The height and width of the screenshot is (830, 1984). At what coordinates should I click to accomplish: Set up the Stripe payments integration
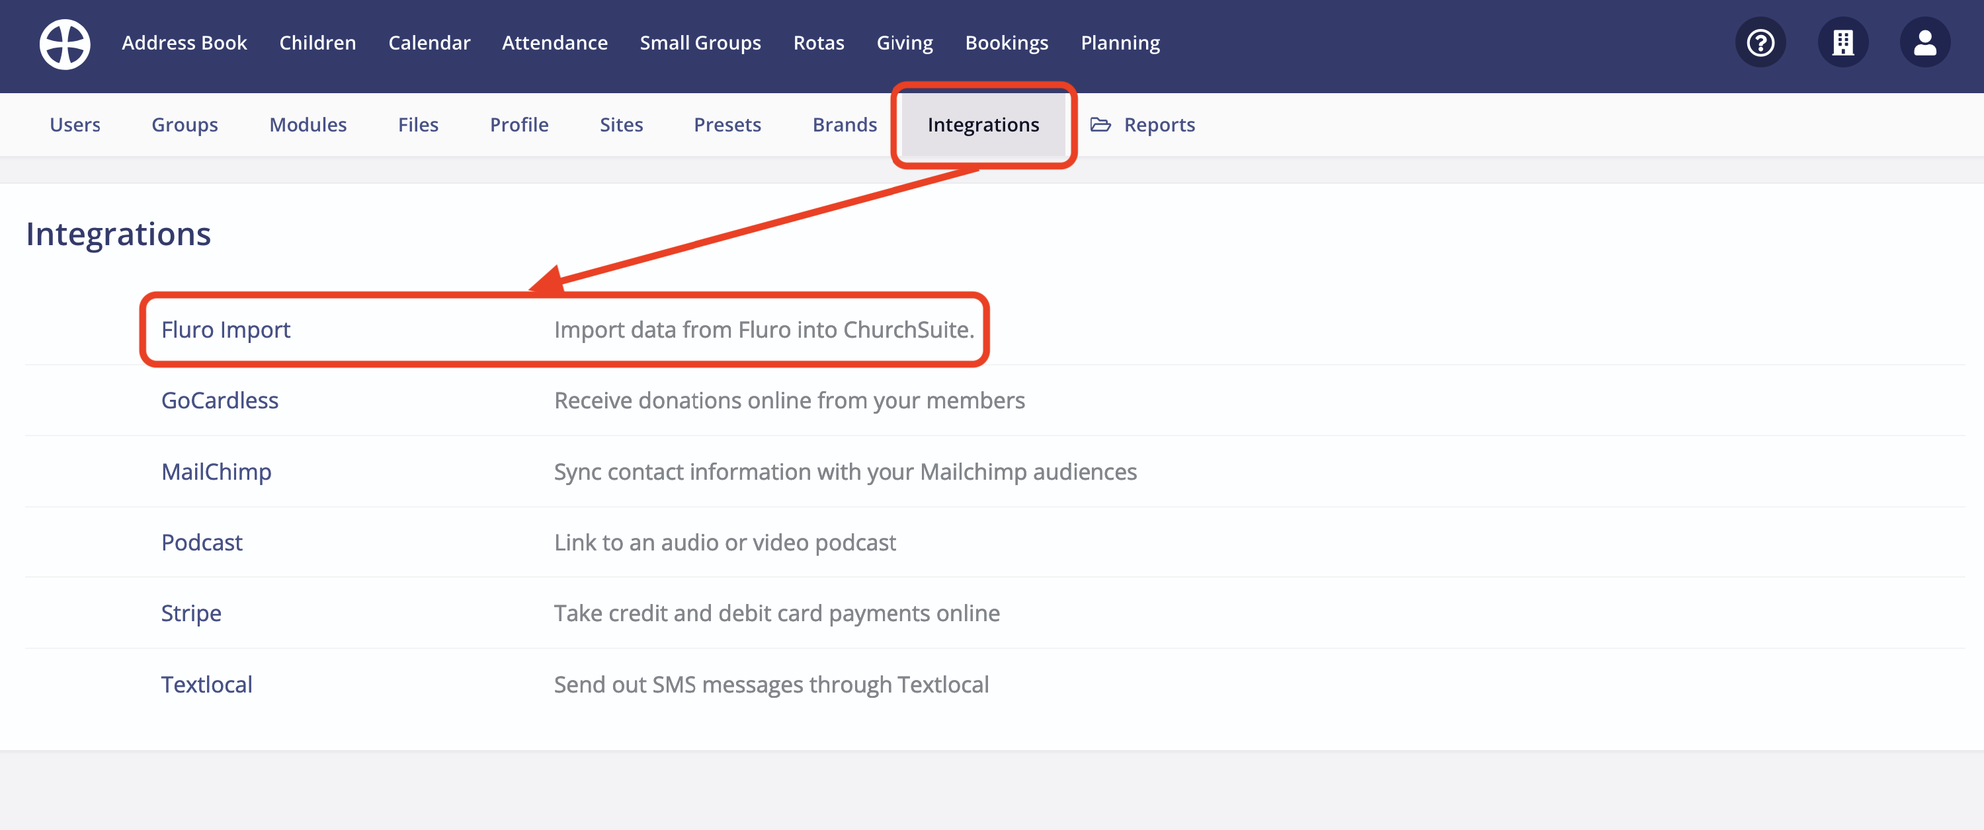pos(191,613)
